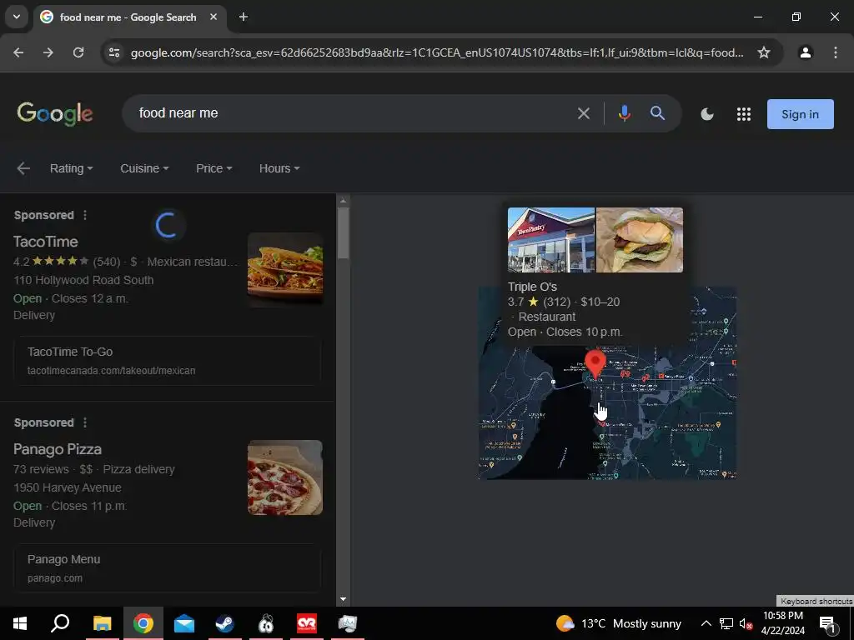This screenshot has width=854, height=640.
Task: Open ad options for the Panago Pizza listing
Action: [85, 422]
